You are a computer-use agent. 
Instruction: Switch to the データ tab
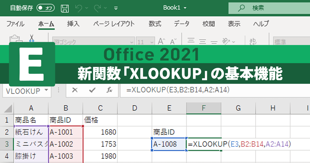[182, 24]
